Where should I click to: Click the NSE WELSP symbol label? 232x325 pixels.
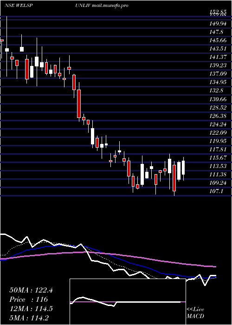pyautogui.click(x=19, y=6)
